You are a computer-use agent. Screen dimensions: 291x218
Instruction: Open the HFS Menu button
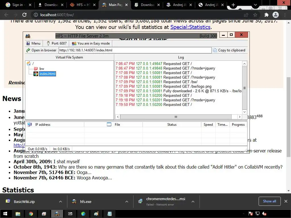point(34,43)
